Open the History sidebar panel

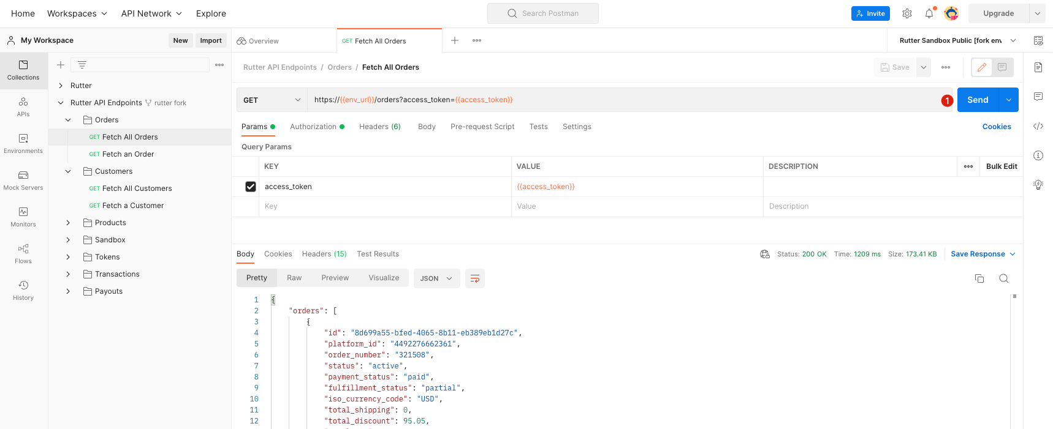click(23, 291)
